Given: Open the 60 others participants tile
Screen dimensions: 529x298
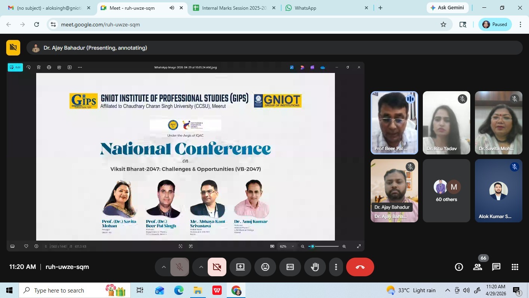Looking at the screenshot, I should point(447,191).
